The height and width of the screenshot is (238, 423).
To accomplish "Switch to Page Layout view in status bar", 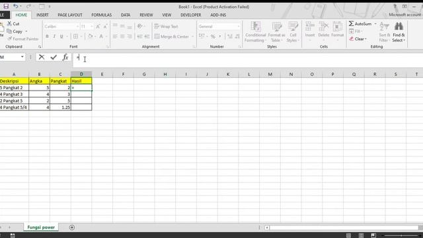I will pos(361,235).
